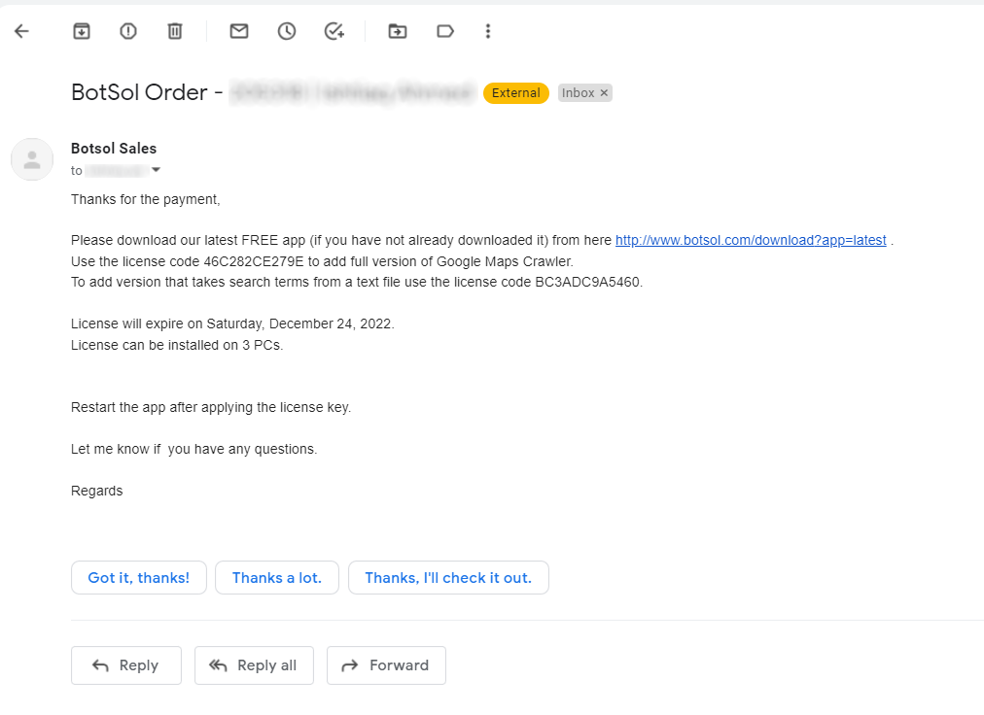Select 'Thanks, I'll check it out.' reply
Viewport: 984px width, 715px height.
click(x=448, y=578)
